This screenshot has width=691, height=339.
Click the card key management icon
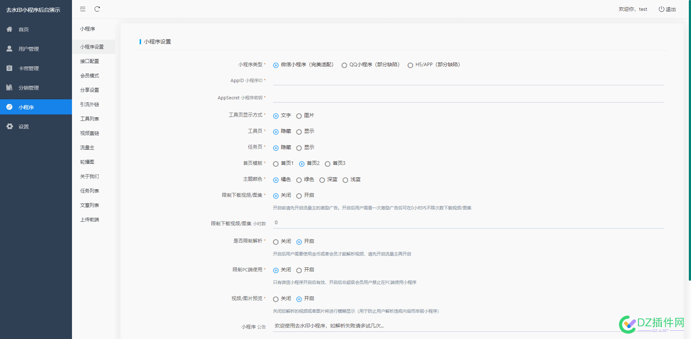9,68
